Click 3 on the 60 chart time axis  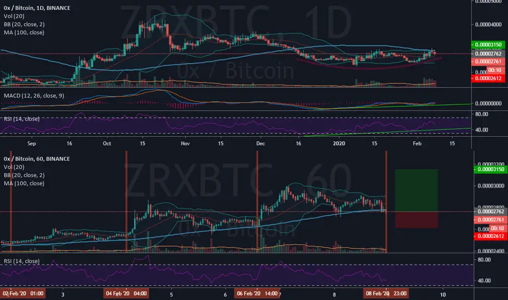[x=63, y=295]
